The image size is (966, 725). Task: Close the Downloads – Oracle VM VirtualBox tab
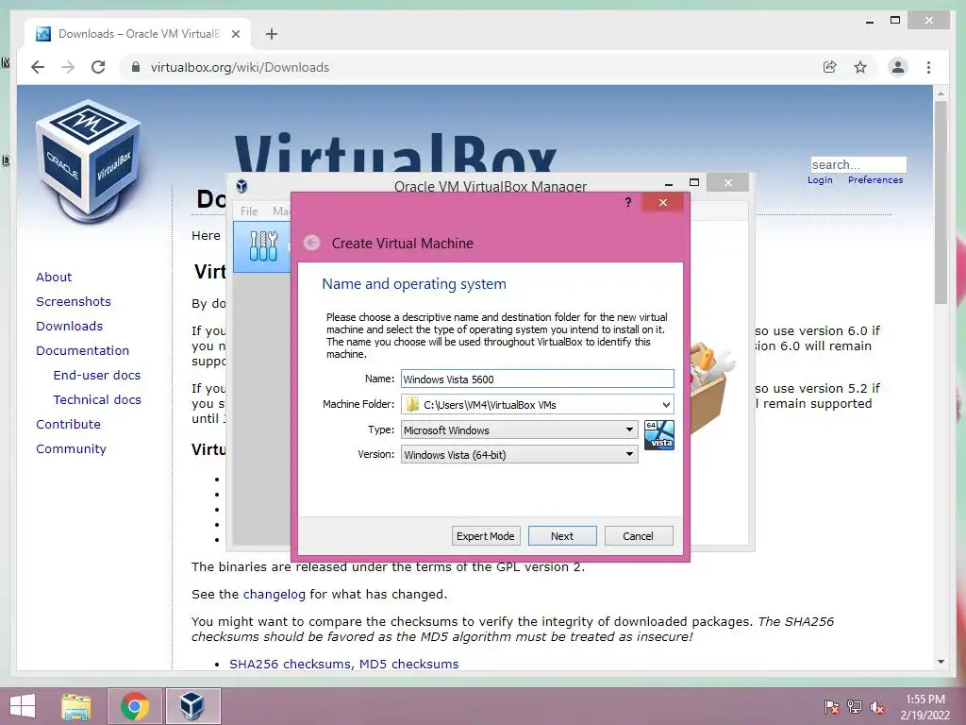[235, 34]
